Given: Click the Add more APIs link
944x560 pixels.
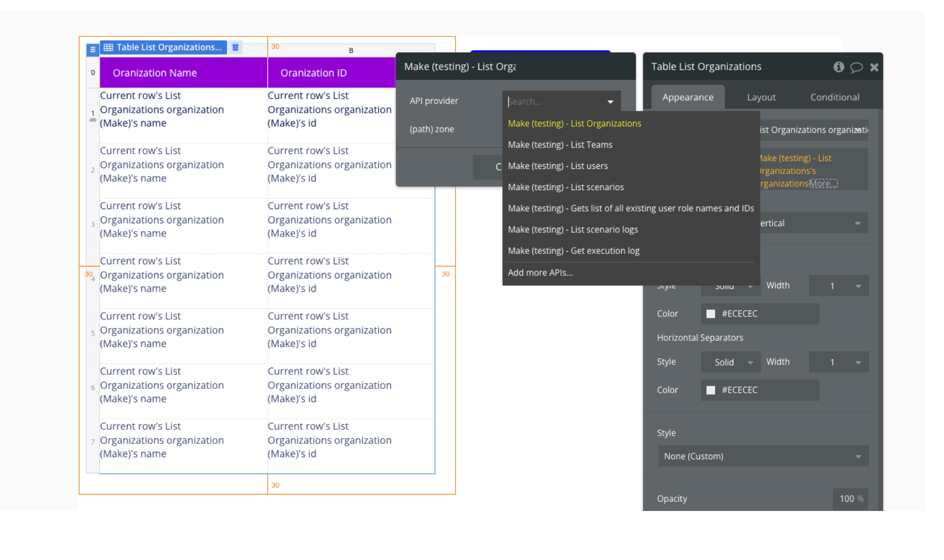Looking at the screenshot, I should pyautogui.click(x=540, y=272).
